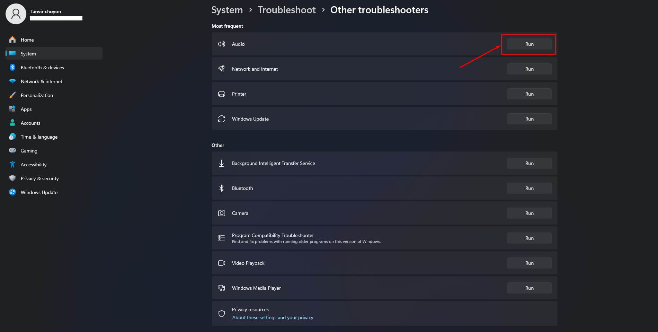This screenshot has height=332, width=658.
Task: Click the Printer icon in troubleshooter list
Action: click(x=222, y=94)
